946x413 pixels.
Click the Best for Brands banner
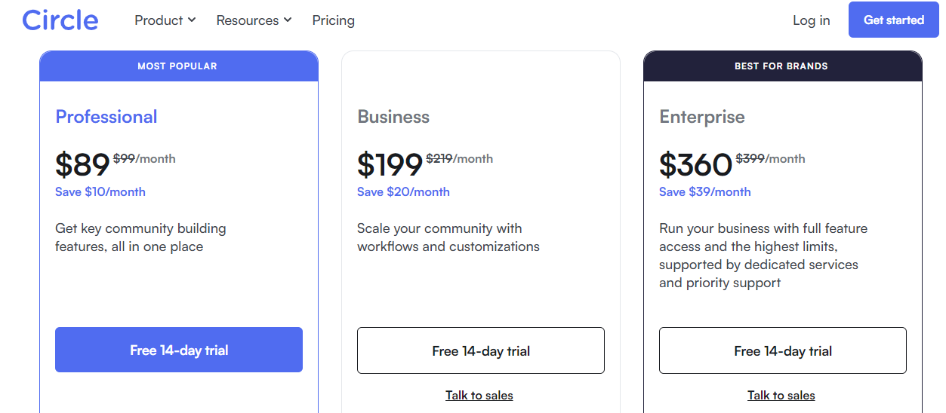783,66
